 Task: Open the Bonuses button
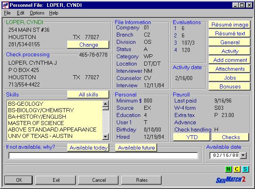tap(230, 86)
